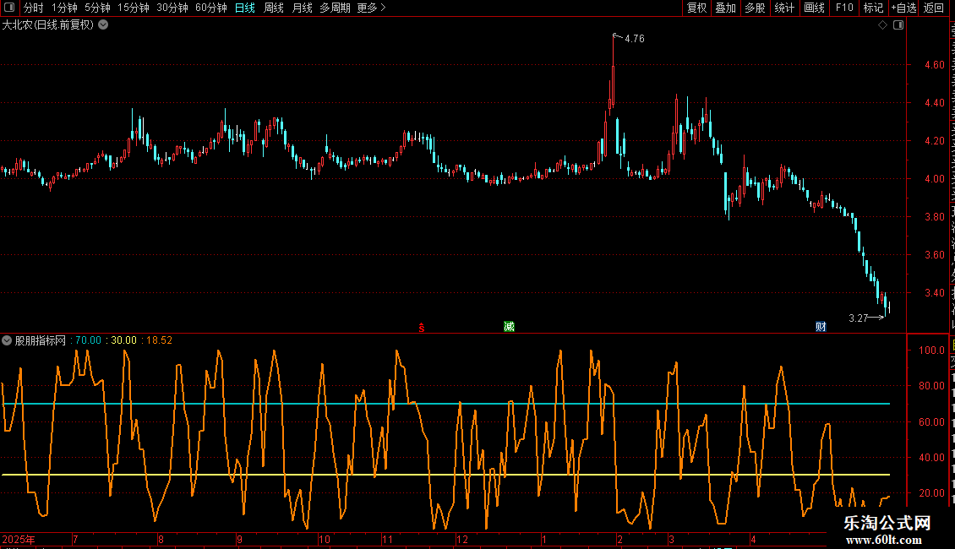Image resolution: width=955 pixels, height=549 pixels.
Task: Click the 股朋指标网 indicator name
Action: click(41, 340)
